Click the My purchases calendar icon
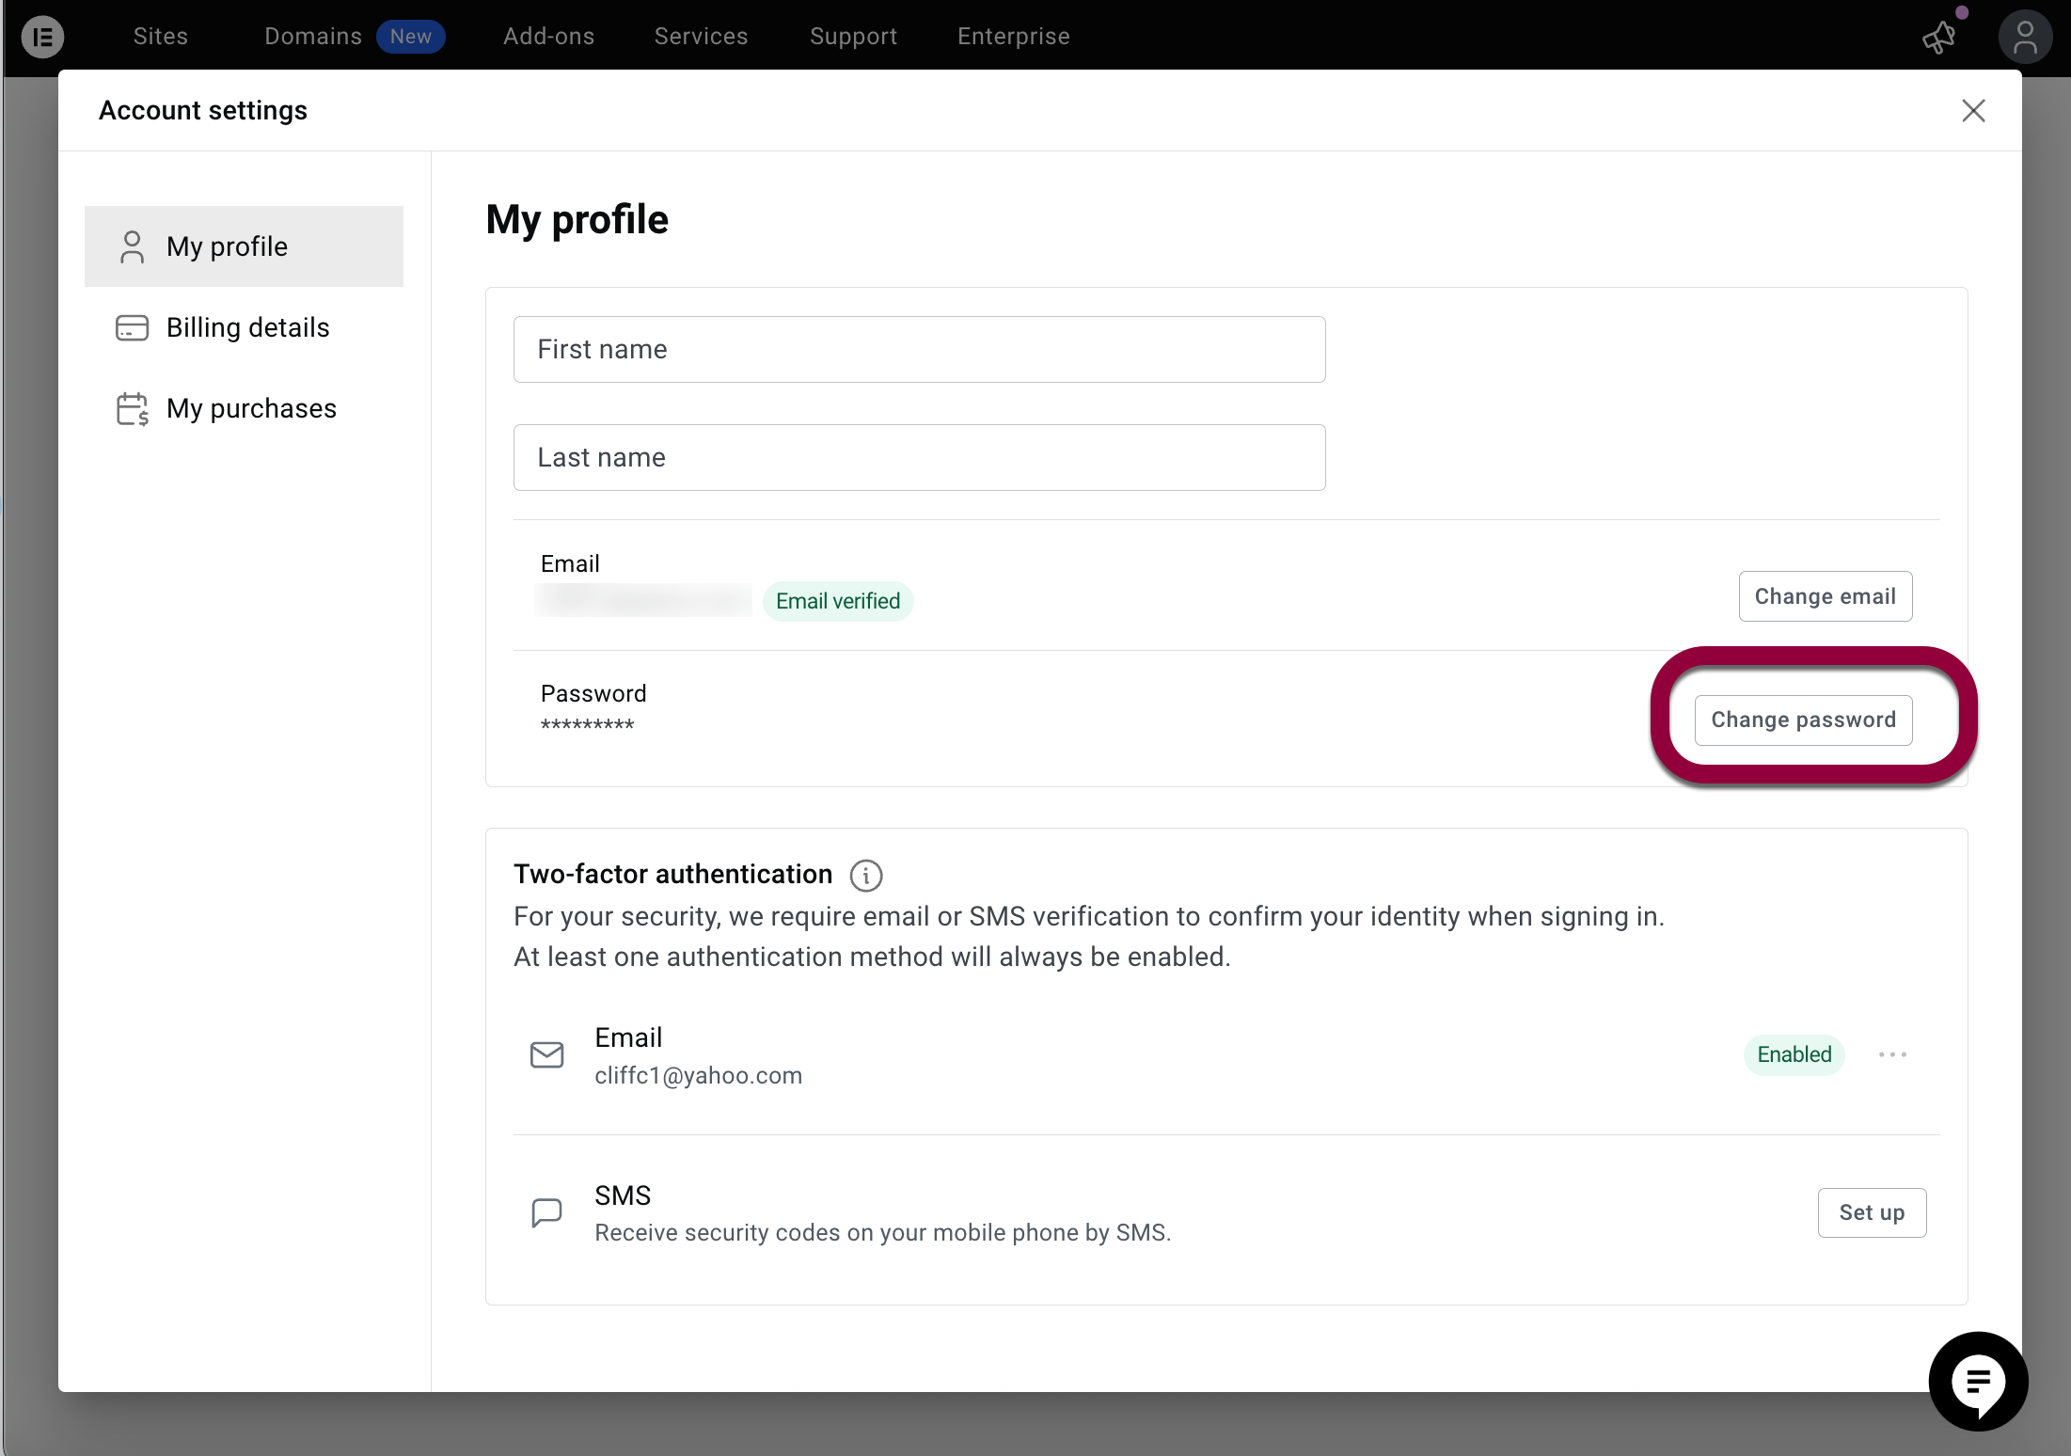Screen dimensions: 2071x1456 [x=132, y=409]
